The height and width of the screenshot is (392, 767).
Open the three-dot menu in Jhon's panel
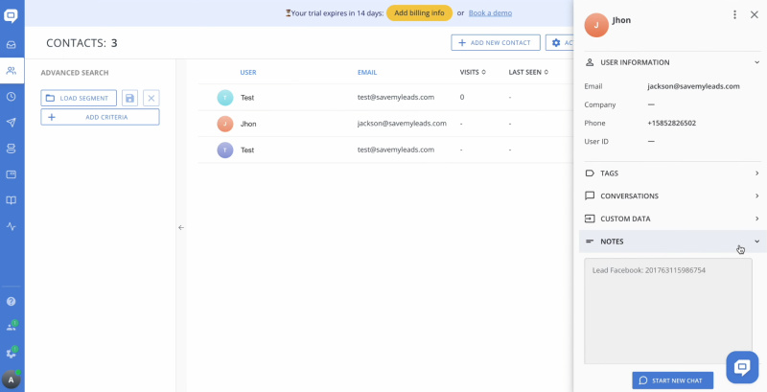pos(734,14)
